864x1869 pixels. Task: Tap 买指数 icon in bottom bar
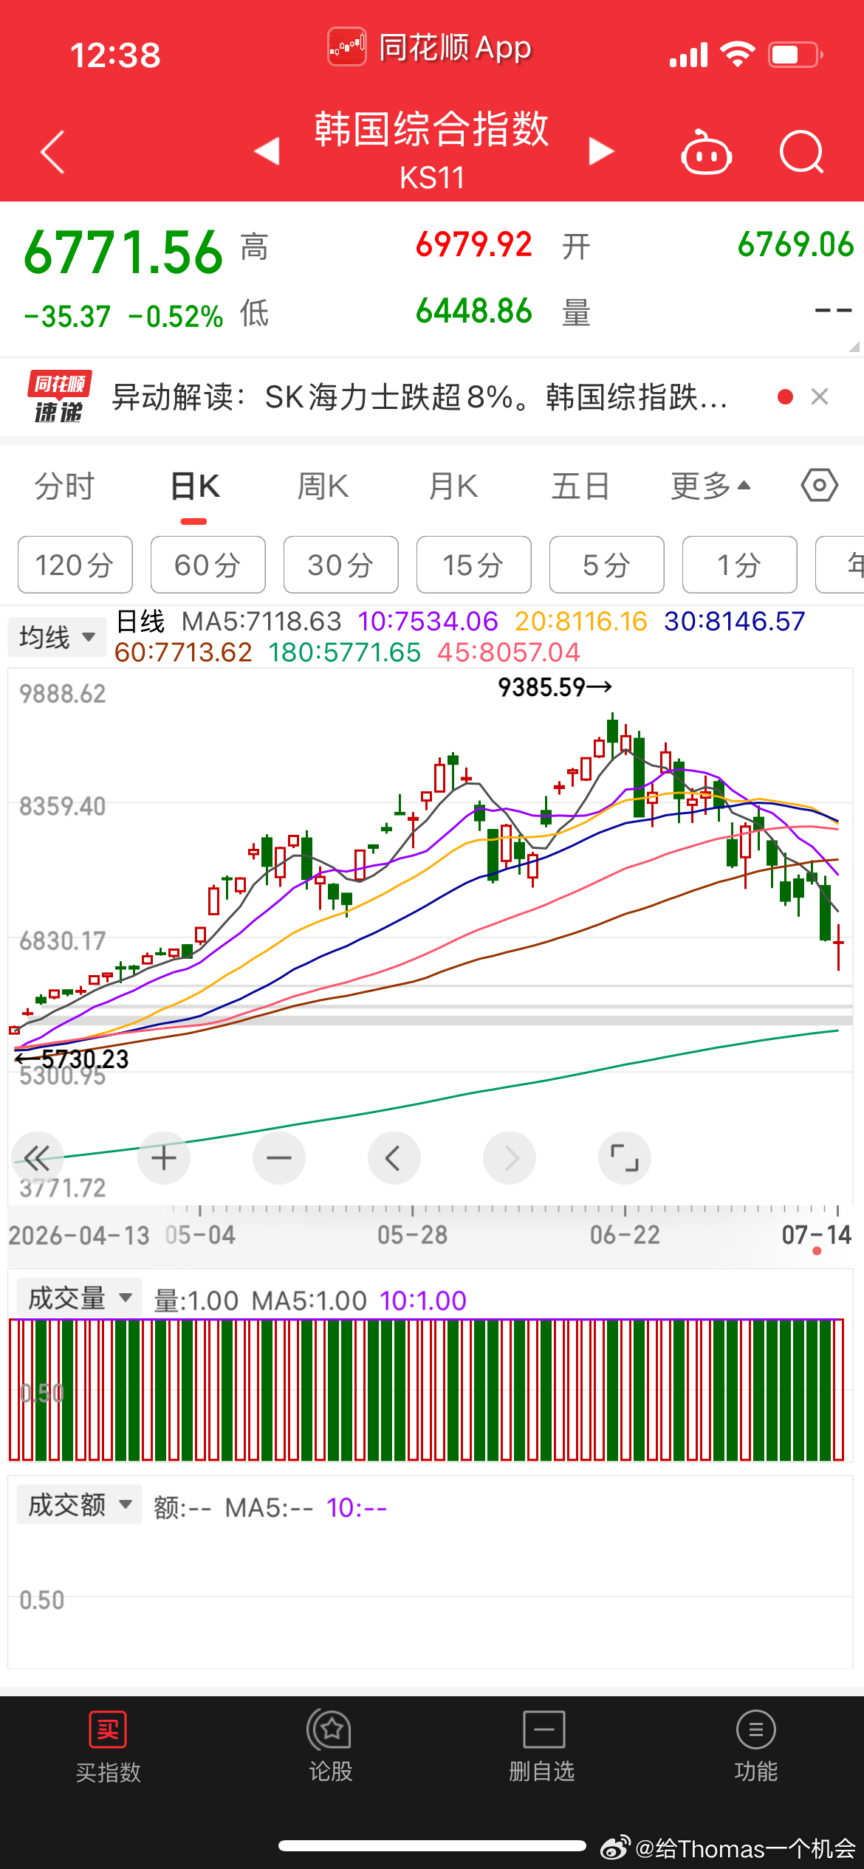108,1729
